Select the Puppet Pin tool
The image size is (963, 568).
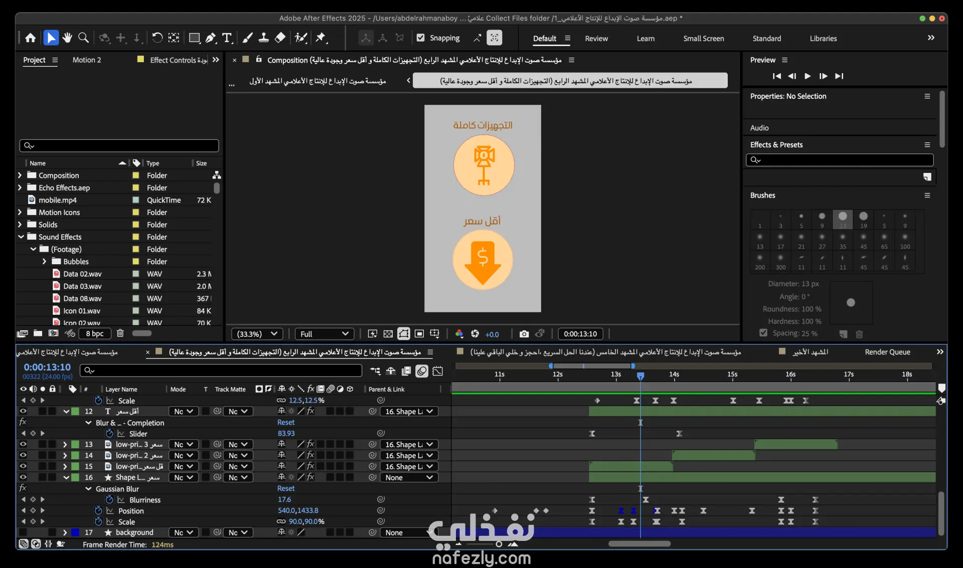(321, 38)
